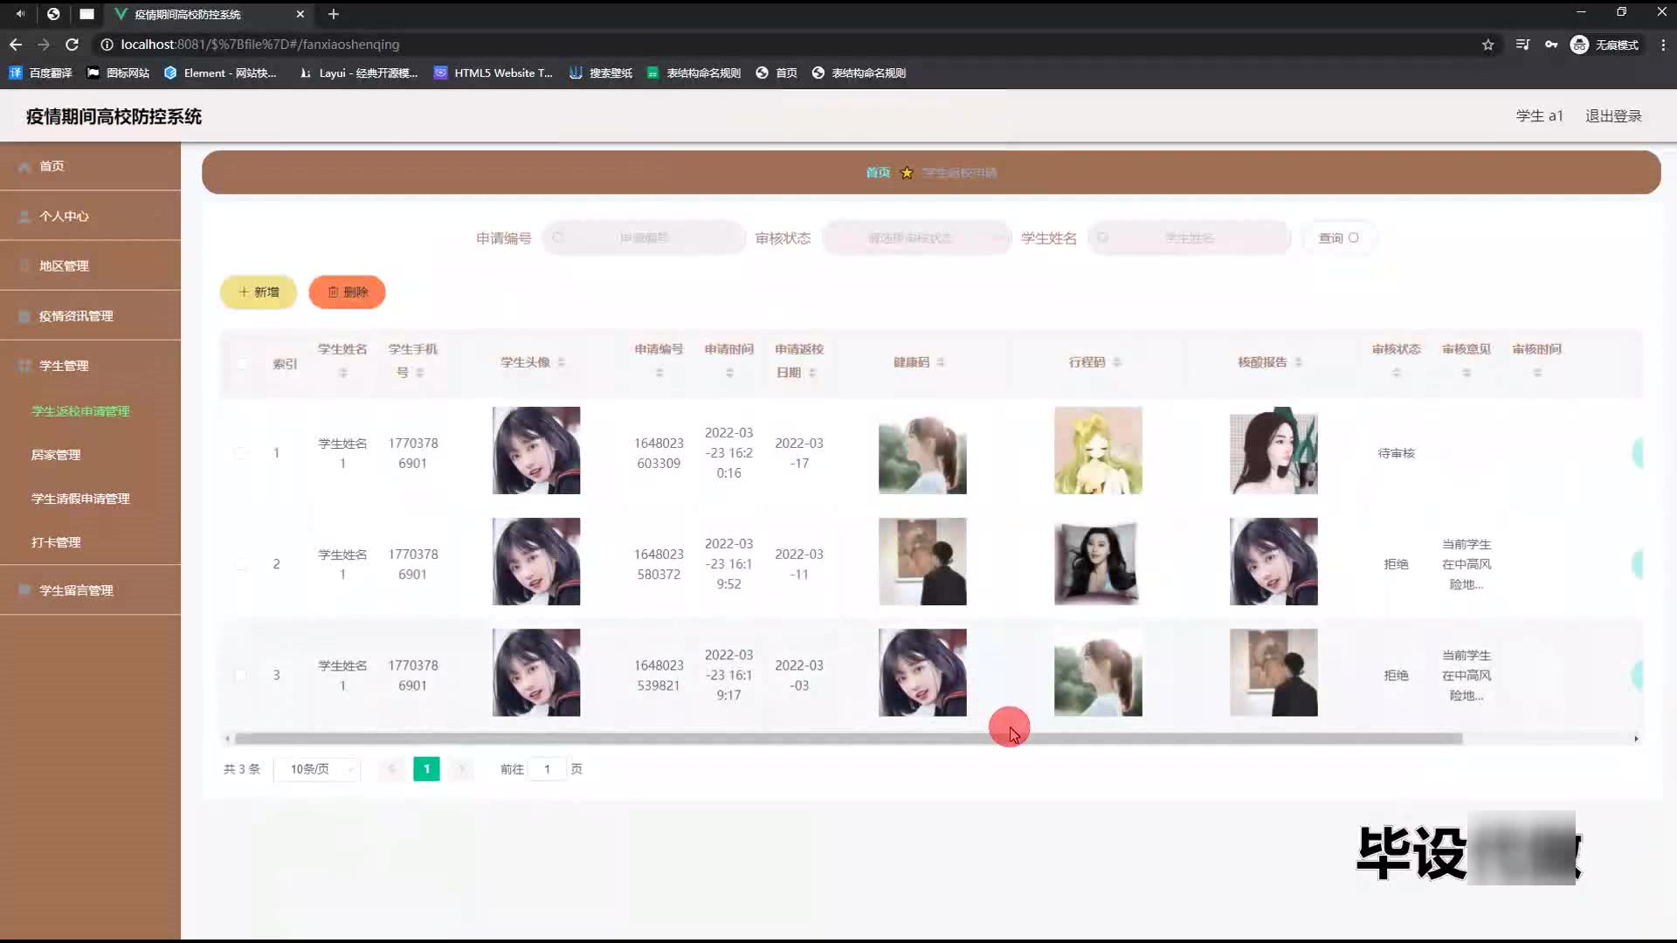Open the 图标网站 bookmark

tap(118, 73)
